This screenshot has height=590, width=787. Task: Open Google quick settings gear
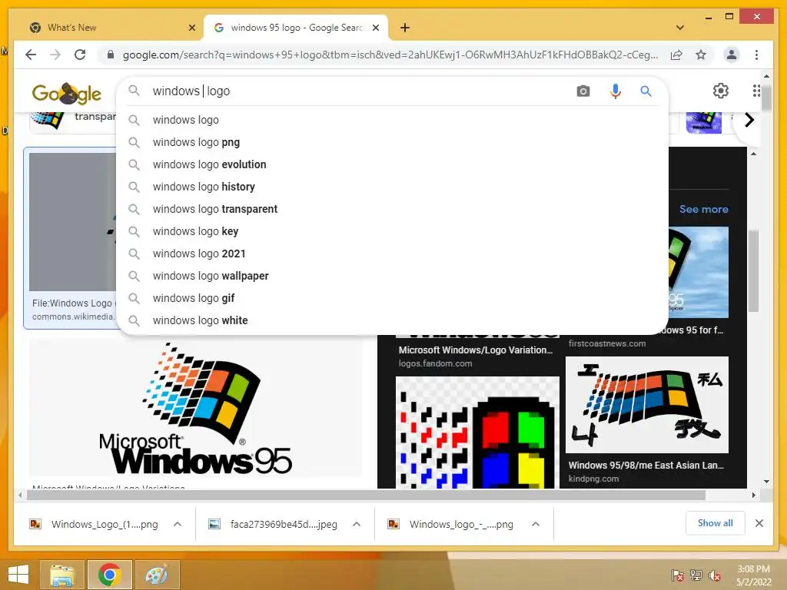pyautogui.click(x=721, y=91)
